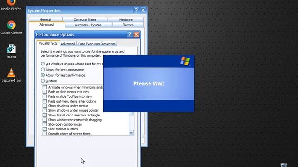Viewport: 298px width, 167px height.
Task: Select the System Properties Advanced tab
Action: tap(47, 25)
